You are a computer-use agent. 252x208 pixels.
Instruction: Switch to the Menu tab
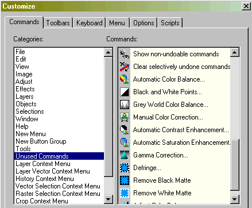tap(117, 23)
